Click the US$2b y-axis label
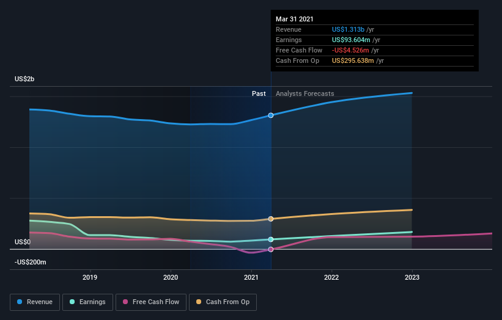This screenshot has height=320, width=502. pos(24,79)
